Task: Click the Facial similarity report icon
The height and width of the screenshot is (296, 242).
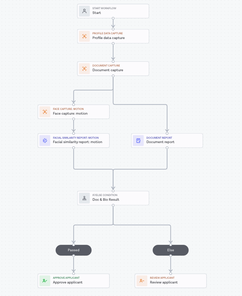Action: (x=45, y=140)
